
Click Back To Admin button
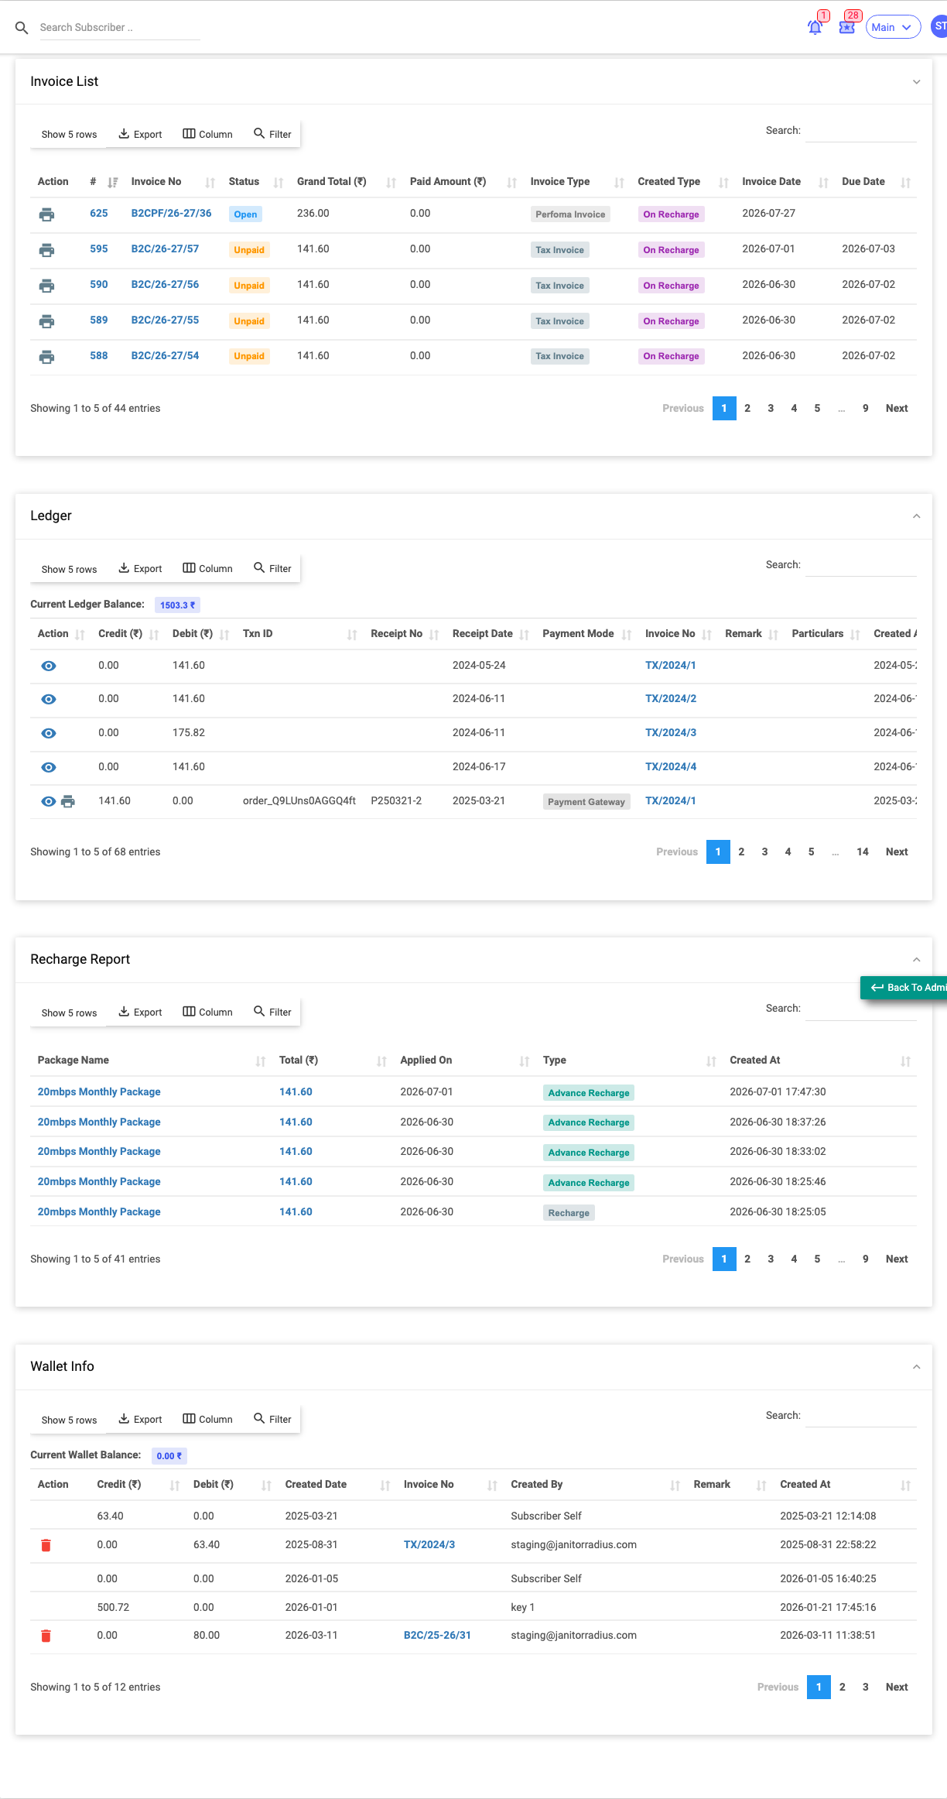tap(905, 987)
